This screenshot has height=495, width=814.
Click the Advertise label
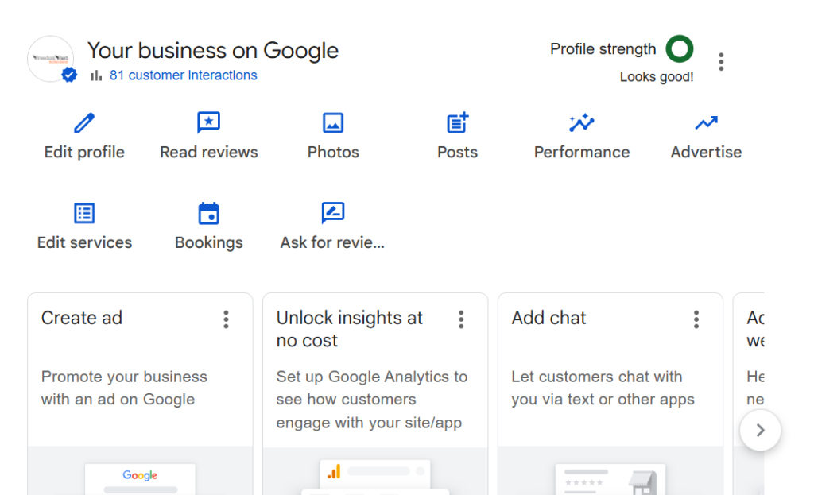click(706, 152)
